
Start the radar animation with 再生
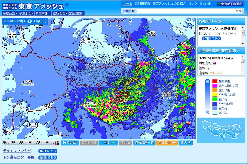pyautogui.click(x=108, y=143)
